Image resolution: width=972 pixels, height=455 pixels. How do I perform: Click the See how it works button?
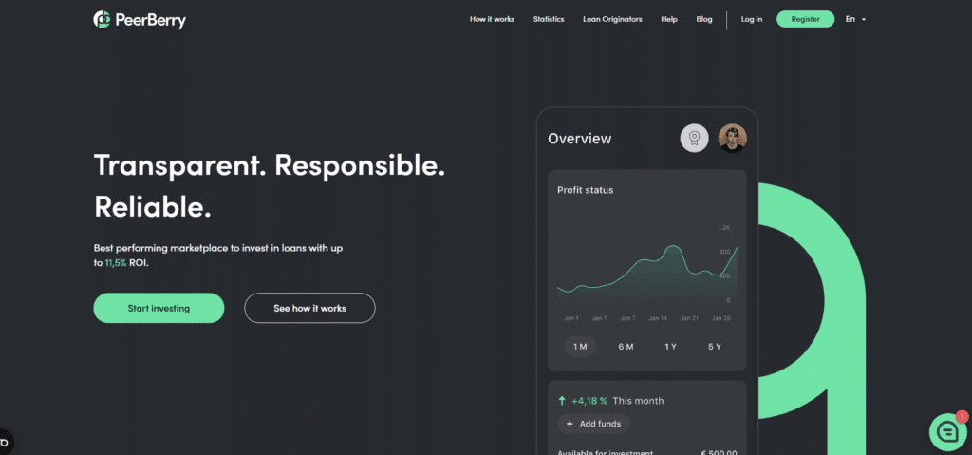click(x=309, y=308)
